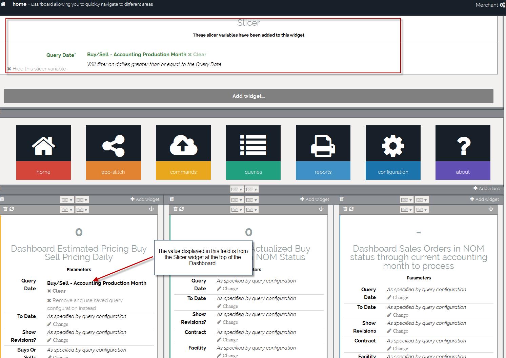Open the configuration gear tile
Viewport: 506px width, 358px height.
coord(393,152)
